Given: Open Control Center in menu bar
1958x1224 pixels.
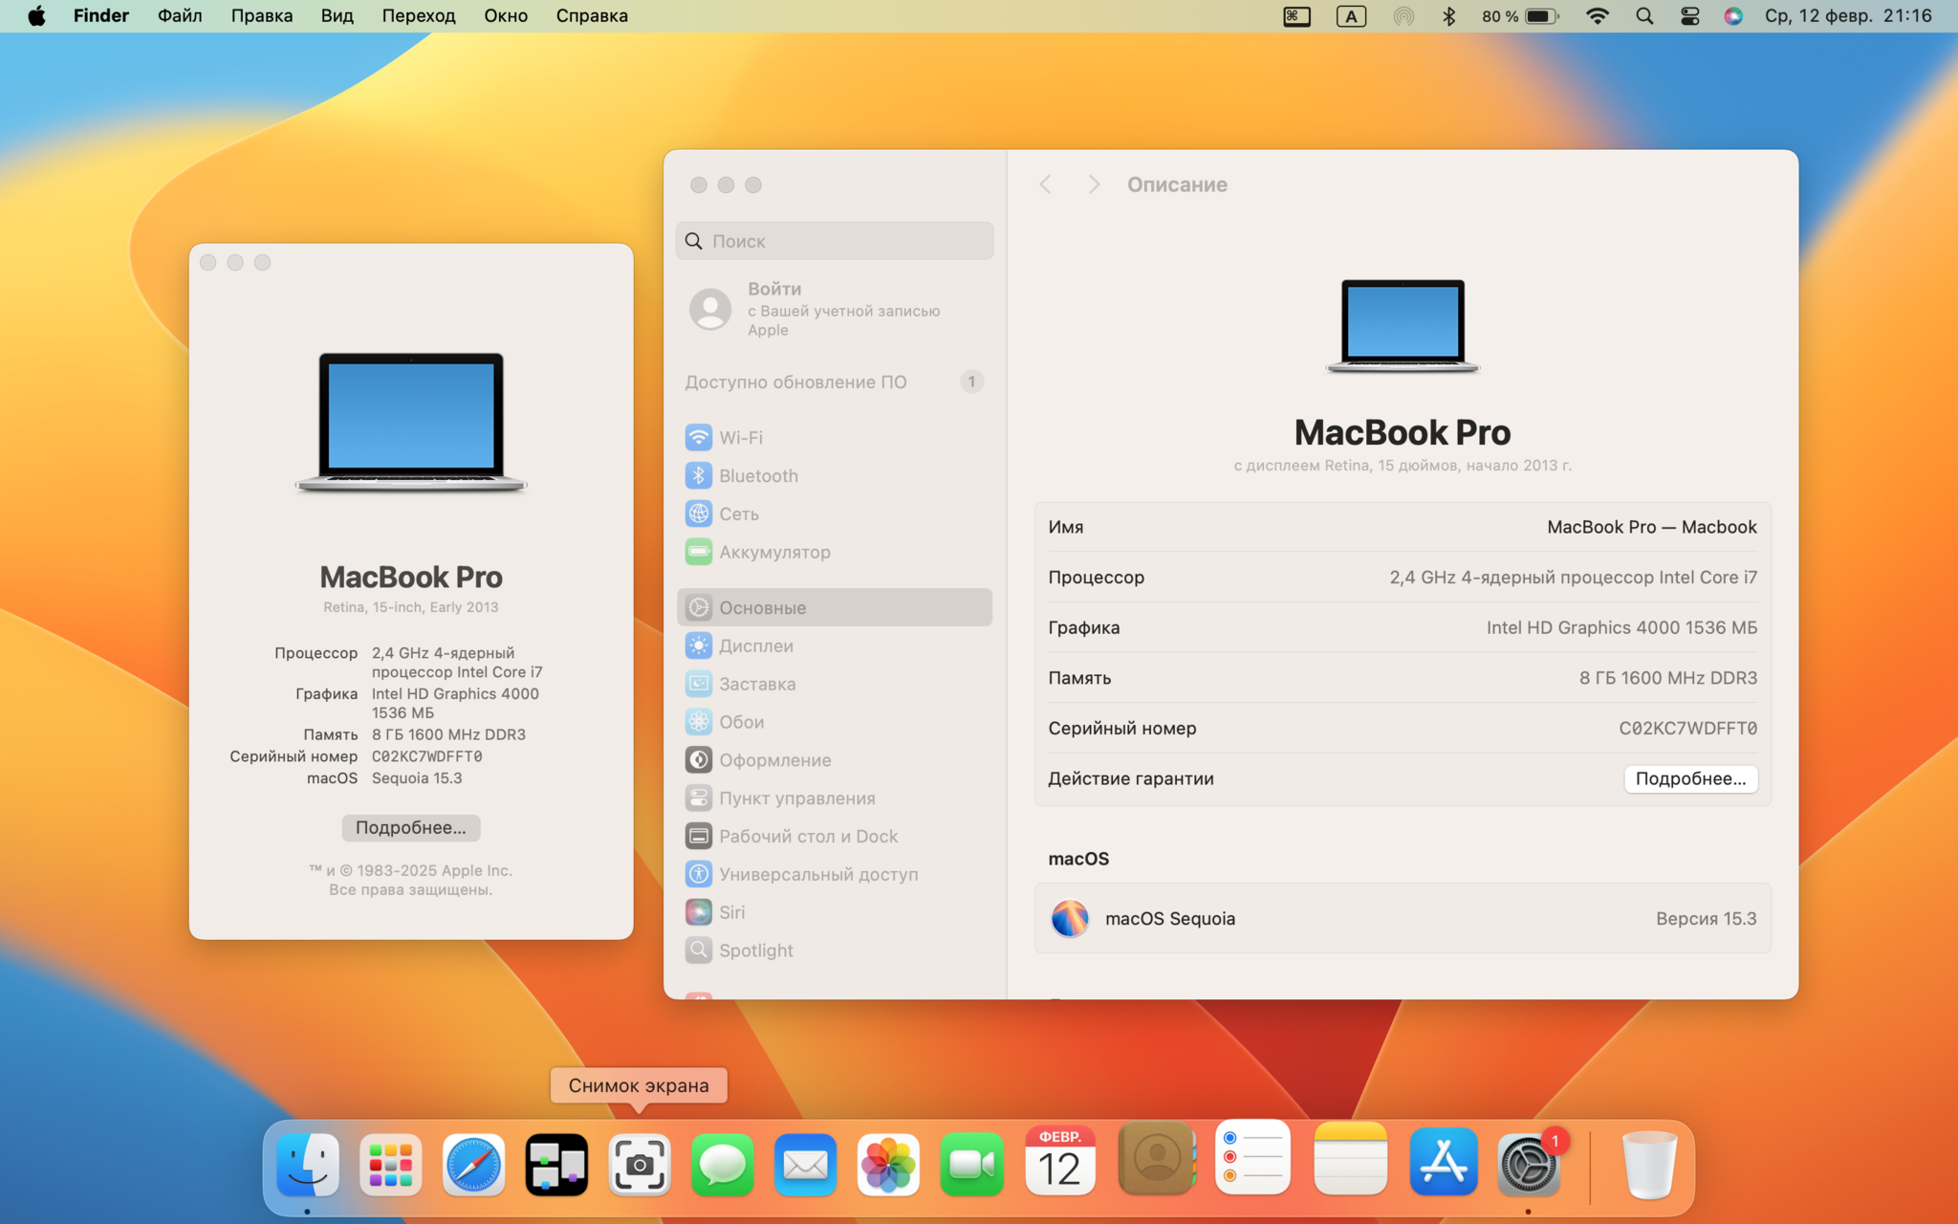Looking at the screenshot, I should pos(1689,16).
